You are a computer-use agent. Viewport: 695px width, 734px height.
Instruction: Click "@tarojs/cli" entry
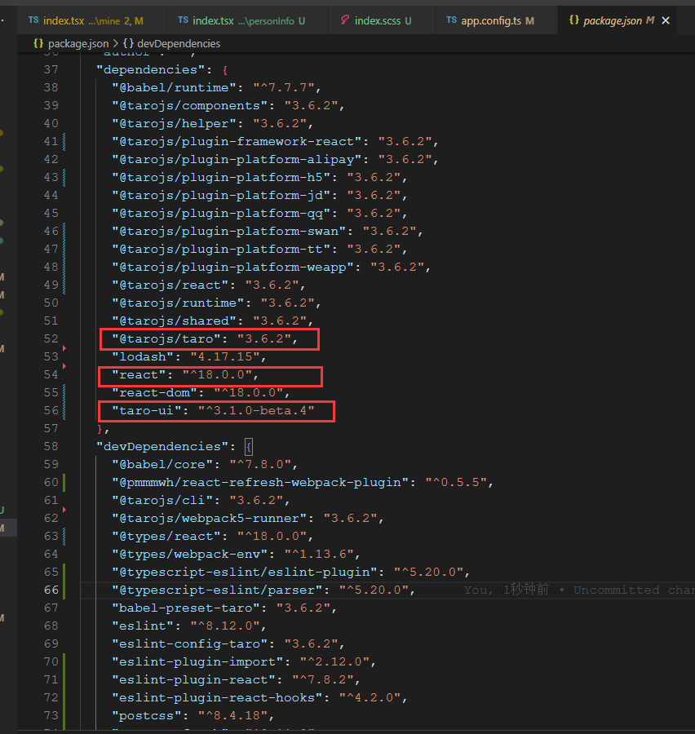tap(201, 501)
